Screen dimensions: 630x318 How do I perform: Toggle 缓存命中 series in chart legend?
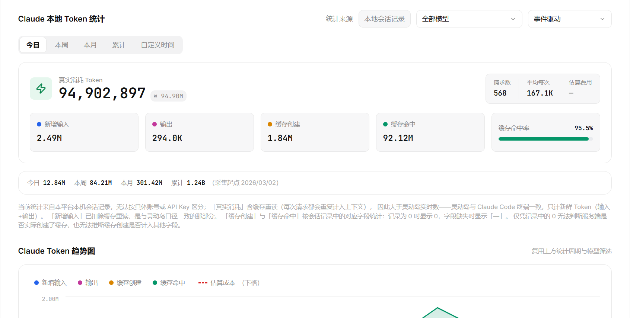point(169,283)
